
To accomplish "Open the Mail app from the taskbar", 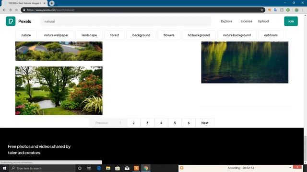I will [127, 168].
